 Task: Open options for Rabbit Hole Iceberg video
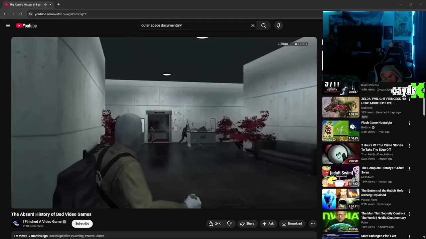[410, 191]
